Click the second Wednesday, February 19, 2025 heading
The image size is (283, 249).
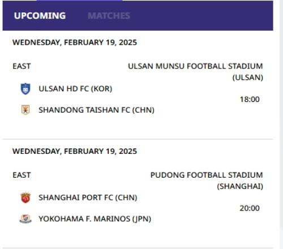(75, 151)
